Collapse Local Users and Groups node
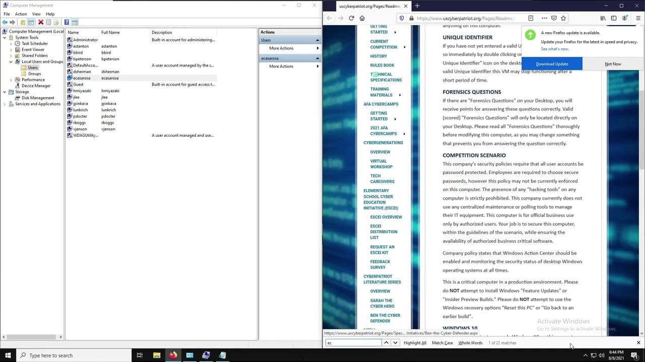The width and height of the screenshot is (645, 362). click(x=11, y=62)
